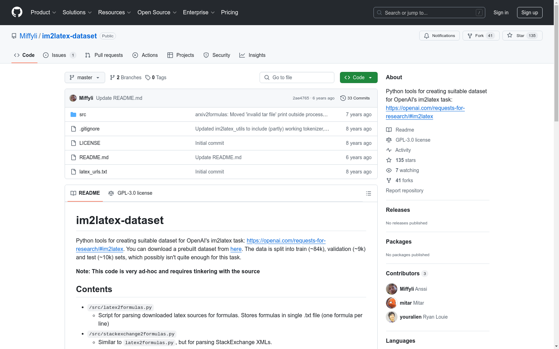Click the Packages heading link
Viewport: 559px width, 349px height.
click(399, 242)
